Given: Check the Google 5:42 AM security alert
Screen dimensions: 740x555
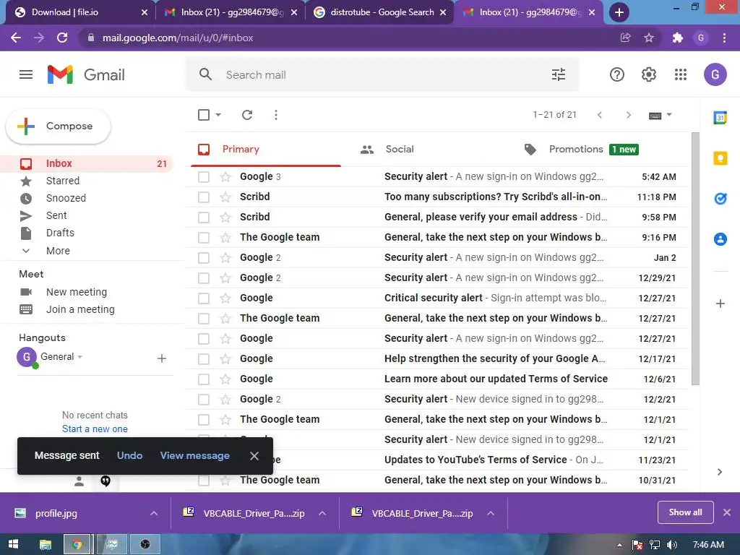Looking at the screenshot, I should pyautogui.click(x=204, y=177).
